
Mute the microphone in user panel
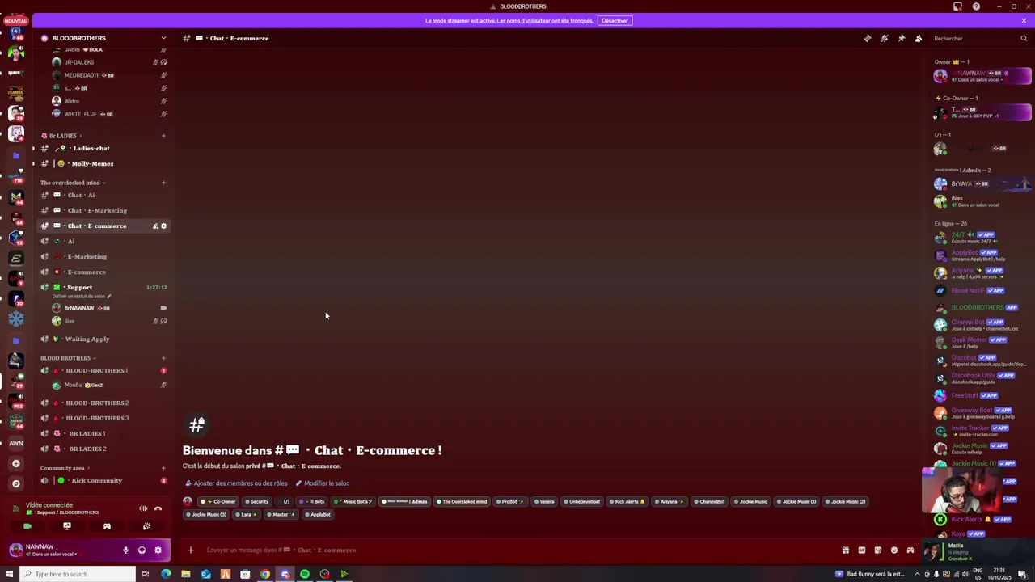[125, 550]
